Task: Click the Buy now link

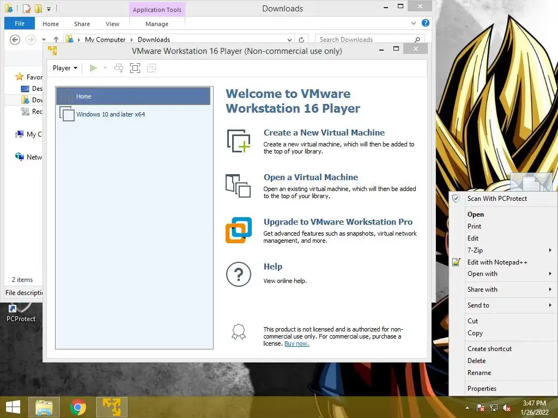Action: [x=297, y=344]
